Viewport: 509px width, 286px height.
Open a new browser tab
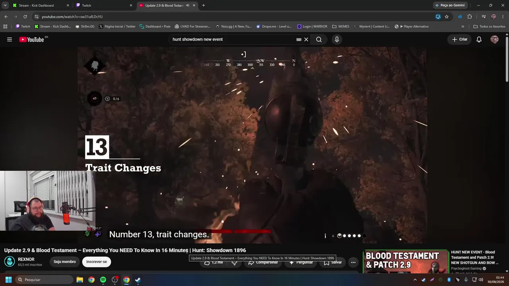click(204, 6)
